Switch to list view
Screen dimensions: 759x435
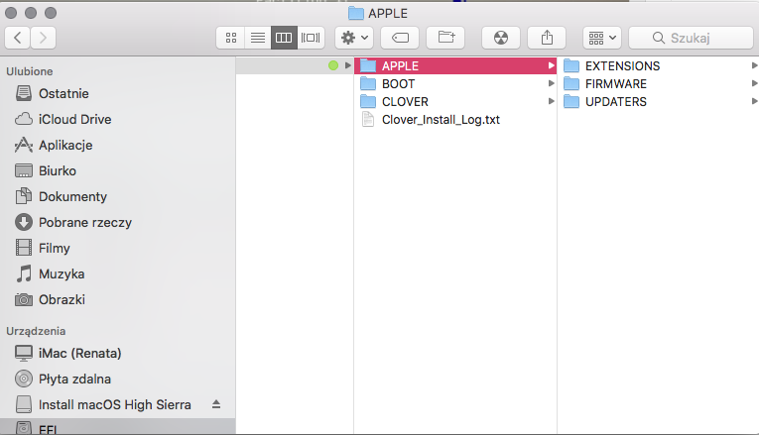point(258,38)
